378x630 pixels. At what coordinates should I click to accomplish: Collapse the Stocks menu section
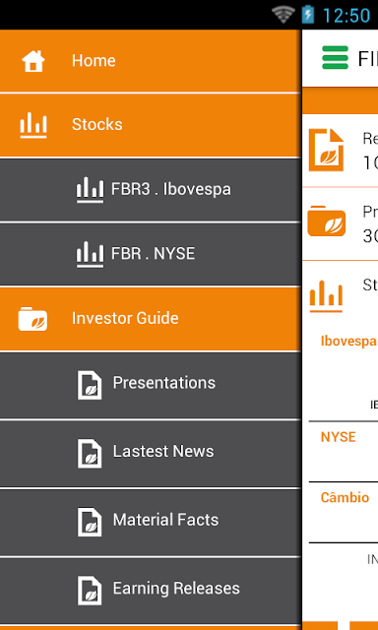pyautogui.click(x=151, y=125)
